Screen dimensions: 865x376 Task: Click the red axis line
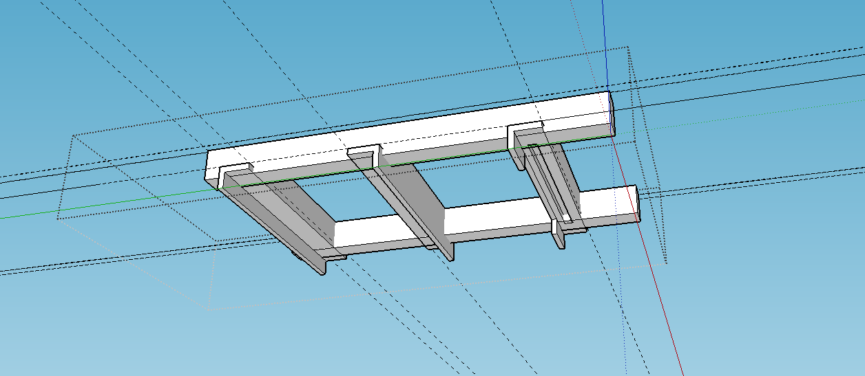coord(647,254)
